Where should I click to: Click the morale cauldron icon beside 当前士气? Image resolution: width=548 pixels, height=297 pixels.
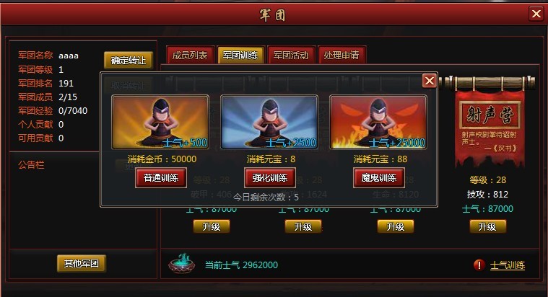coord(181,264)
